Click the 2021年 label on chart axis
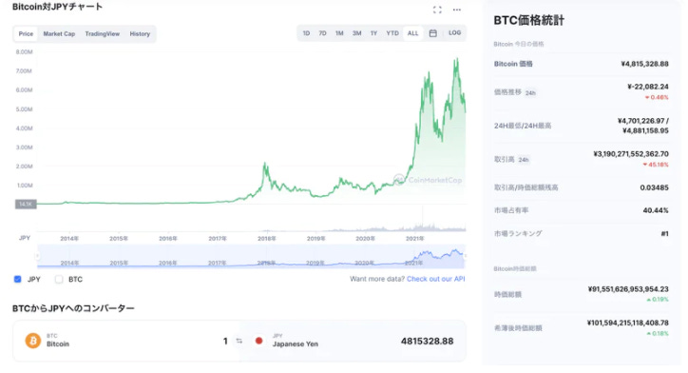This screenshot has width=688, height=373. (x=414, y=239)
